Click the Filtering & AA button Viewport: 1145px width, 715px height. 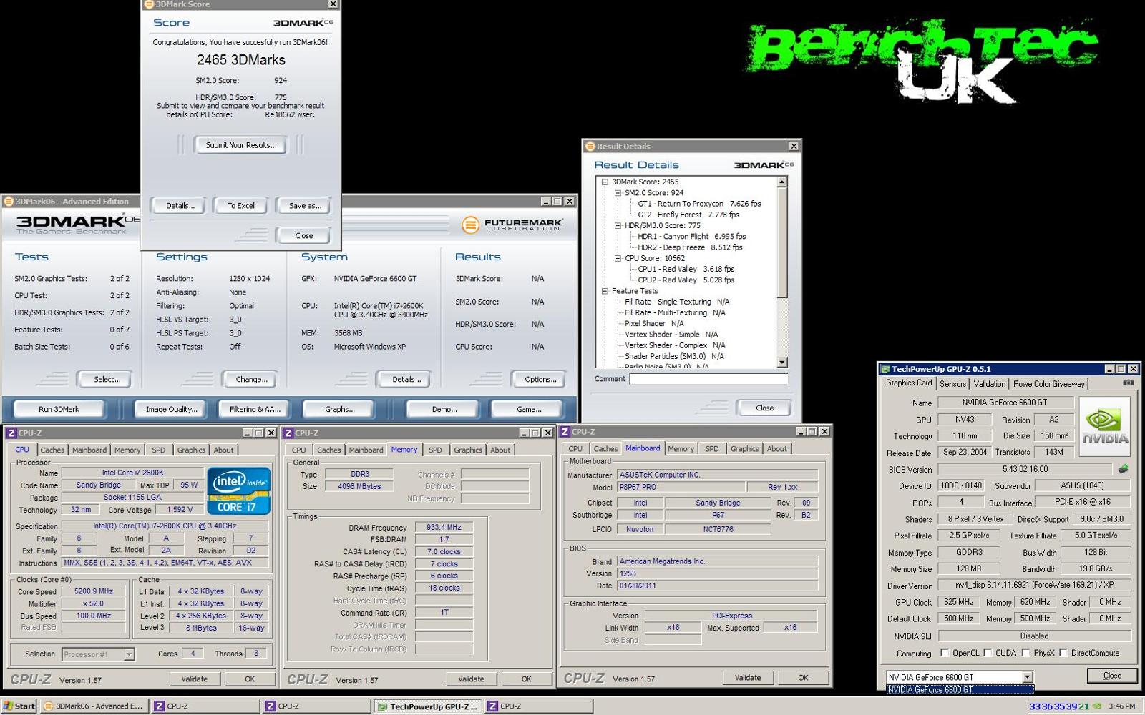click(x=255, y=409)
